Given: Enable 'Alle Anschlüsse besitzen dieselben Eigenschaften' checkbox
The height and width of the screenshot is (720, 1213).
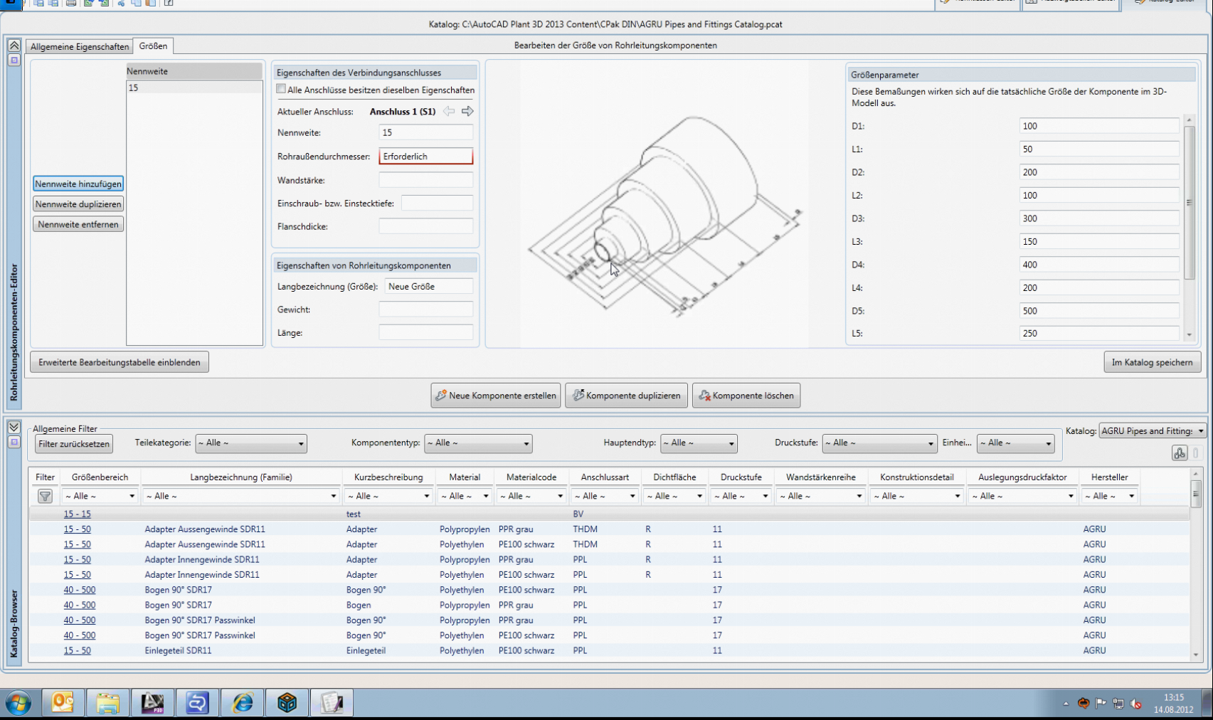Looking at the screenshot, I should click(281, 89).
